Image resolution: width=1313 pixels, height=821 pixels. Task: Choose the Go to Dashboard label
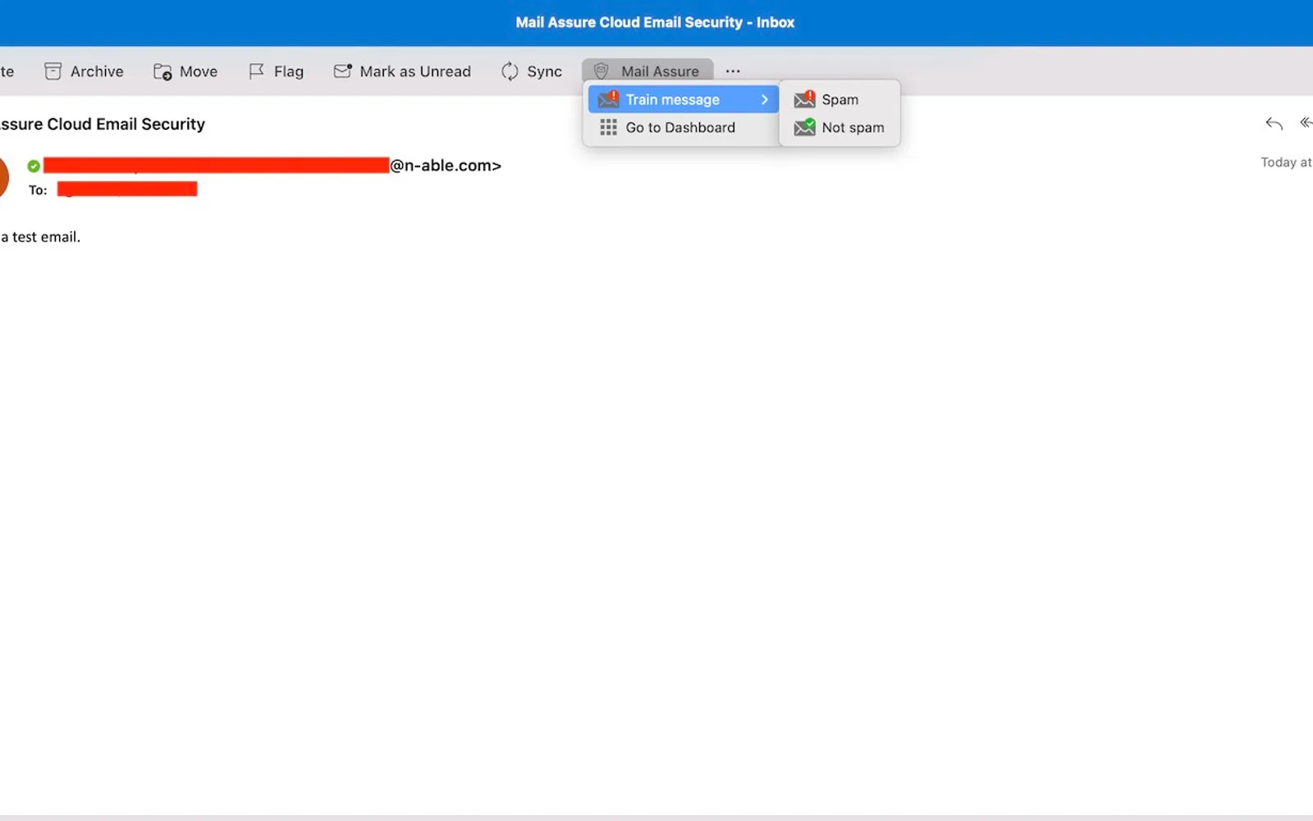click(x=680, y=127)
